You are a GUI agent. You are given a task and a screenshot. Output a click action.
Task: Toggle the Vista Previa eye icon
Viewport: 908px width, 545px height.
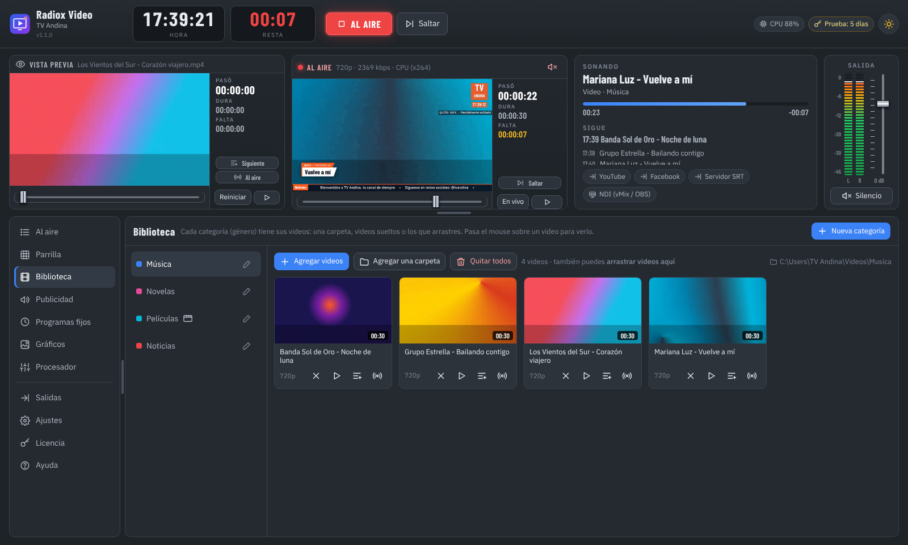point(20,65)
